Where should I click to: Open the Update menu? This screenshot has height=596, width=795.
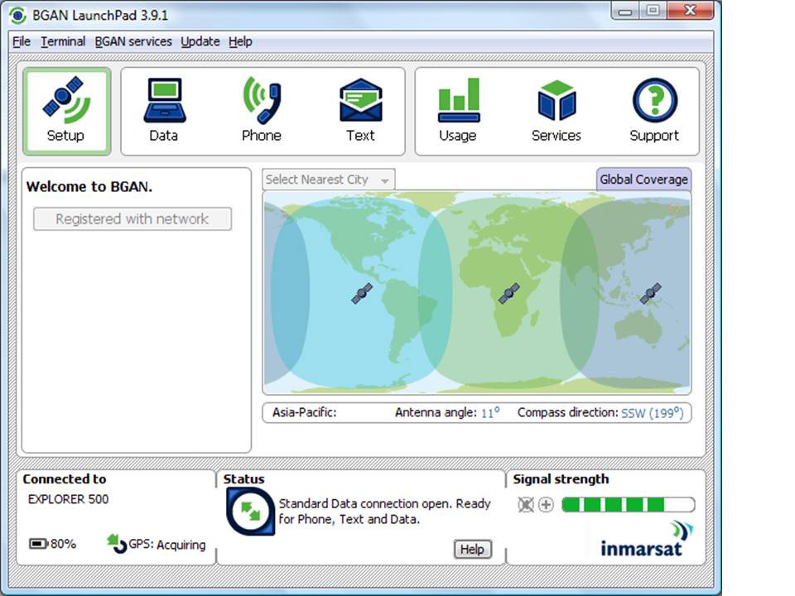tap(200, 41)
